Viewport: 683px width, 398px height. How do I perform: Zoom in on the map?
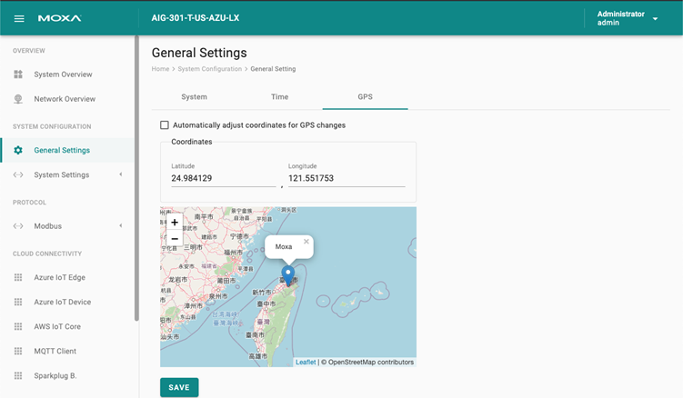tap(175, 222)
